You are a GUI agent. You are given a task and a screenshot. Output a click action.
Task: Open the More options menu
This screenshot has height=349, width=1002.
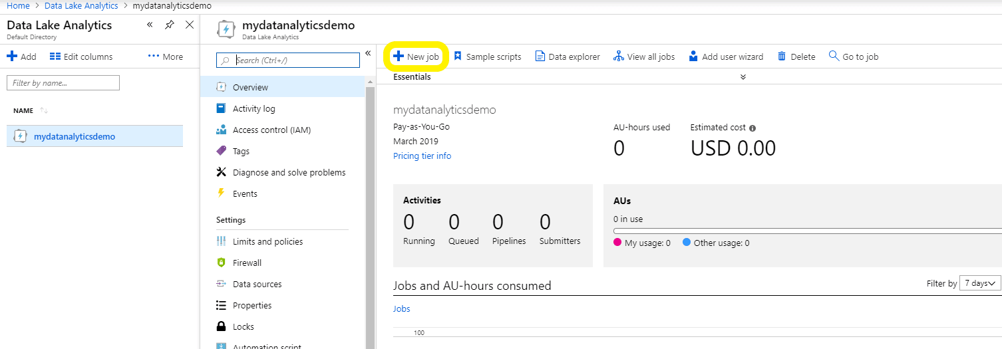165,57
